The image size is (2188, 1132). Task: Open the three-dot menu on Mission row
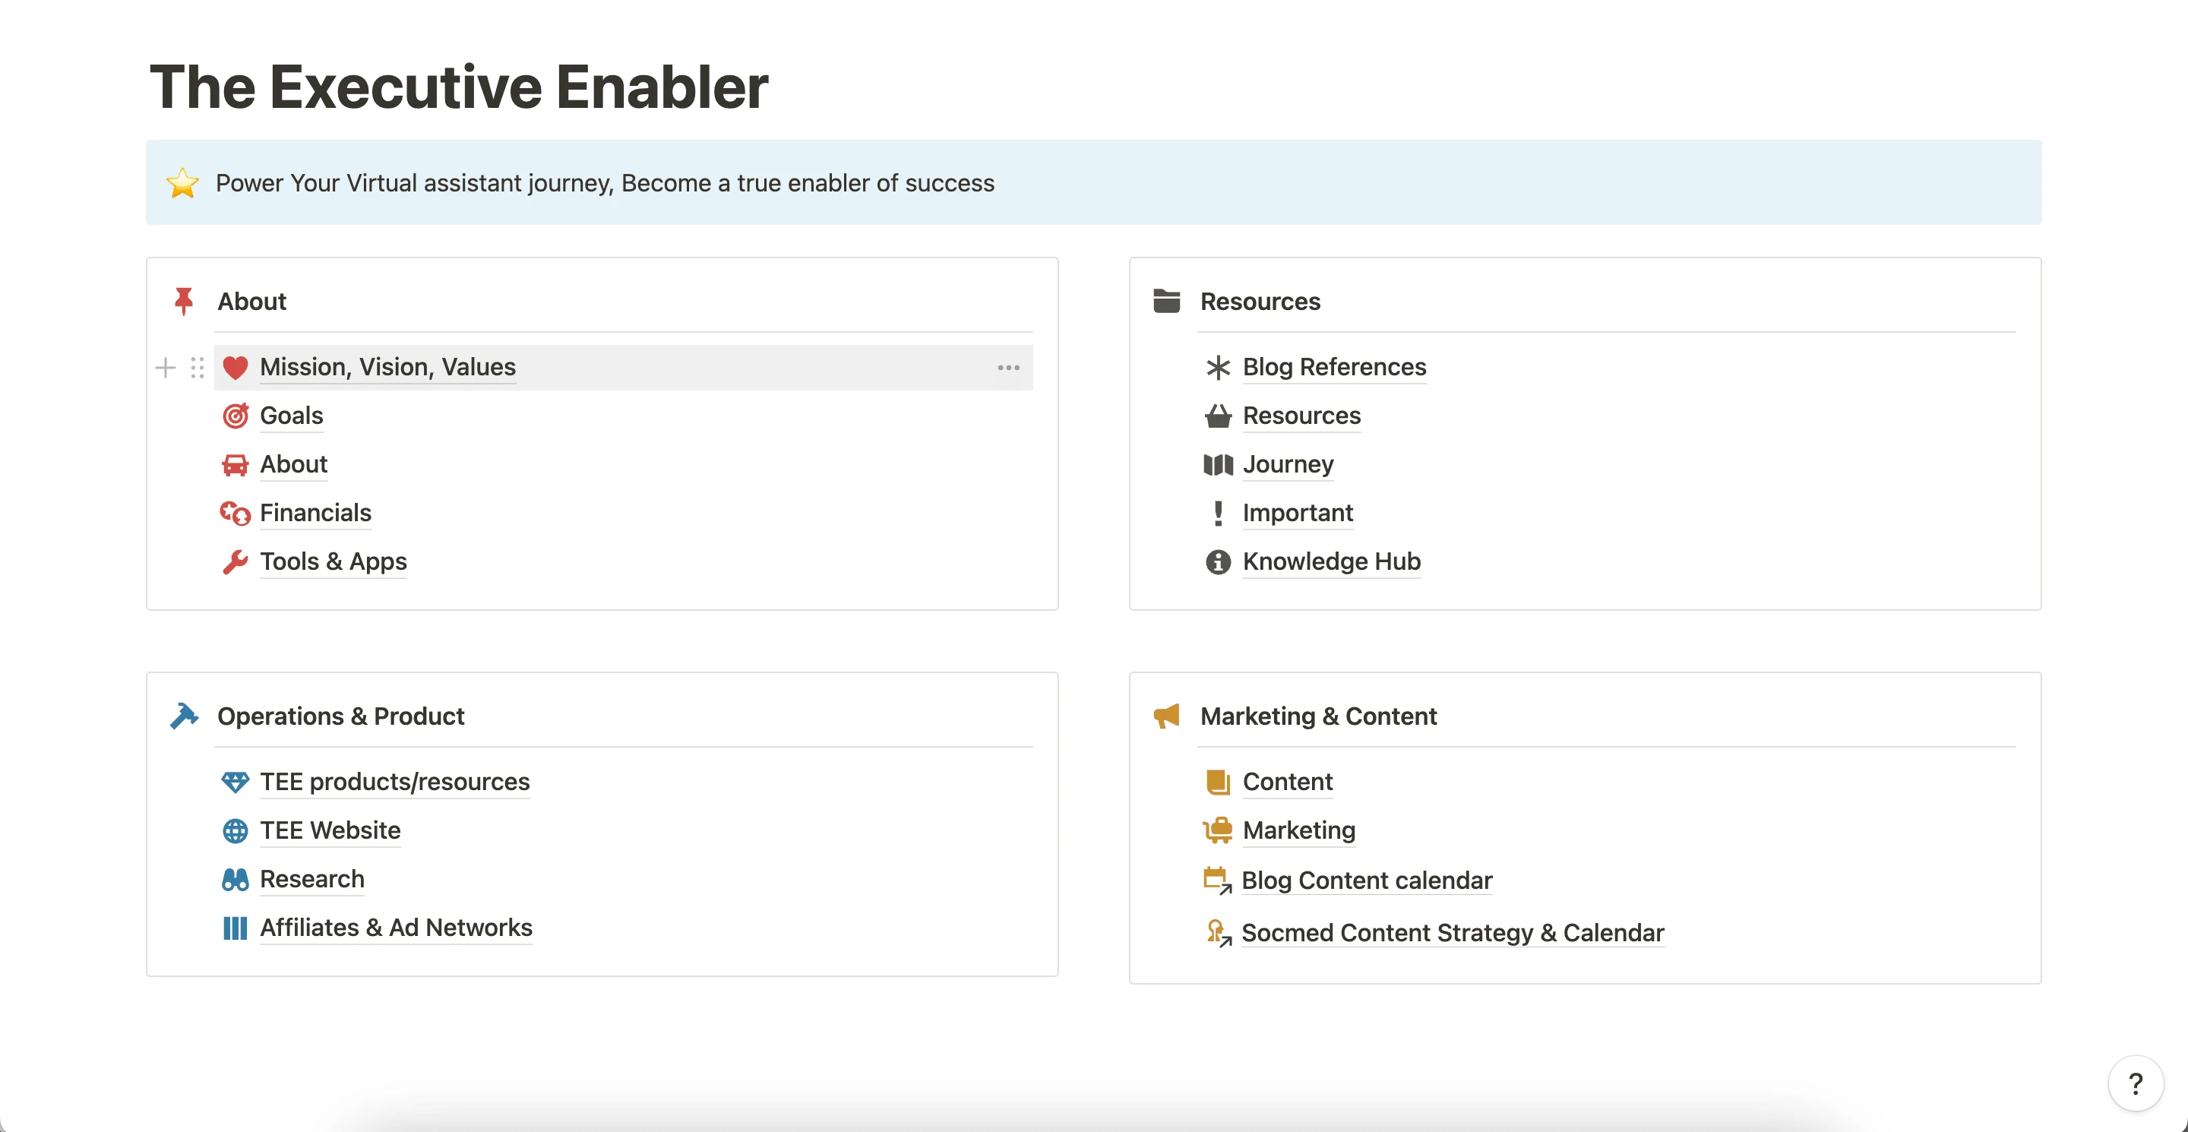pyautogui.click(x=1008, y=368)
